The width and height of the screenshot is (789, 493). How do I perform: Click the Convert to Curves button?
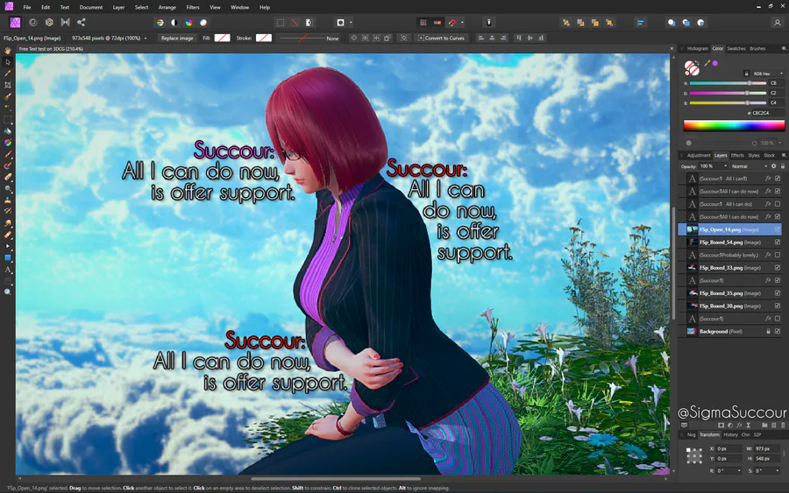tap(441, 39)
